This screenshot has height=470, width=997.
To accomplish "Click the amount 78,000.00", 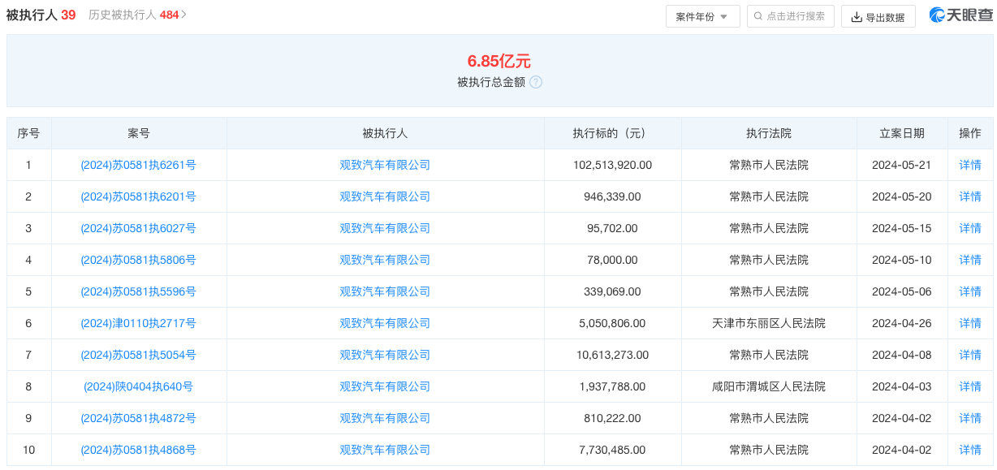I will point(612,260).
